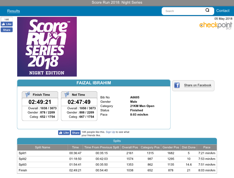The height and width of the screenshot is (178, 234).
Task: Click Share on Facebook link
Action: click(197, 85)
